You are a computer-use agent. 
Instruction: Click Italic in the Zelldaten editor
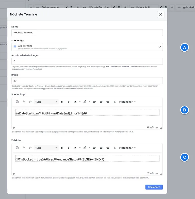[69, 148]
